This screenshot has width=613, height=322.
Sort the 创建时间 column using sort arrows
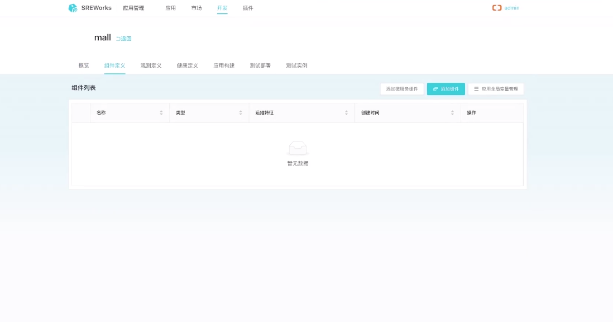[x=452, y=113]
